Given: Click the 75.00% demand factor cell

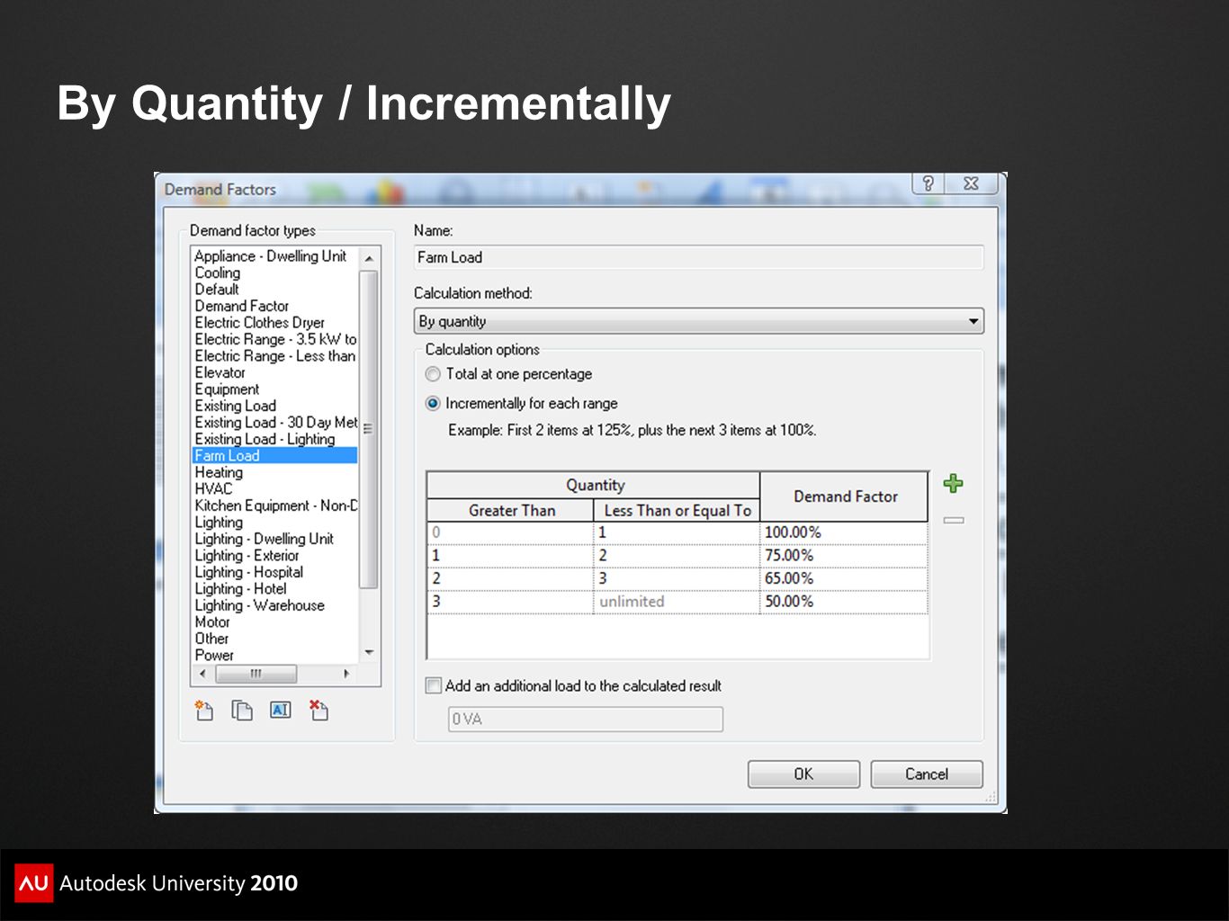Looking at the screenshot, I should coord(844,556).
